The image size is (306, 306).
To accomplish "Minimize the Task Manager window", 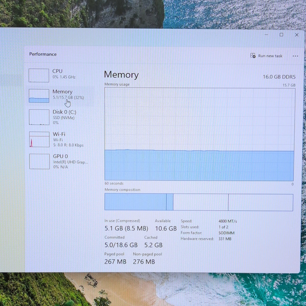I will click(x=266, y=35).
